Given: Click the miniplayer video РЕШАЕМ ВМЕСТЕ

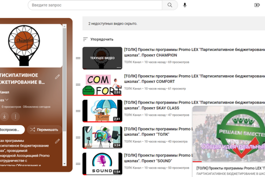Looking at the screenshot, I should (x=229, y=134).
